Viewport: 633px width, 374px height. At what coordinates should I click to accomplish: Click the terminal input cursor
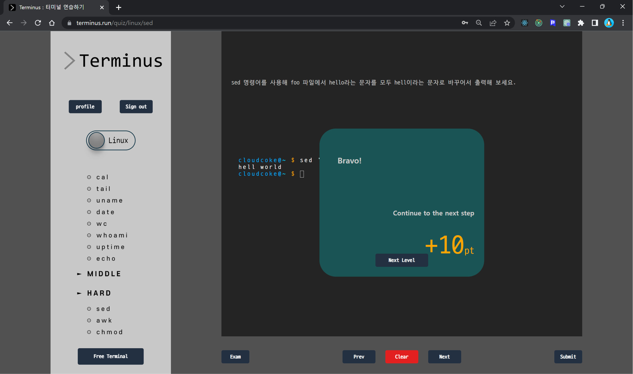(302, 174)
